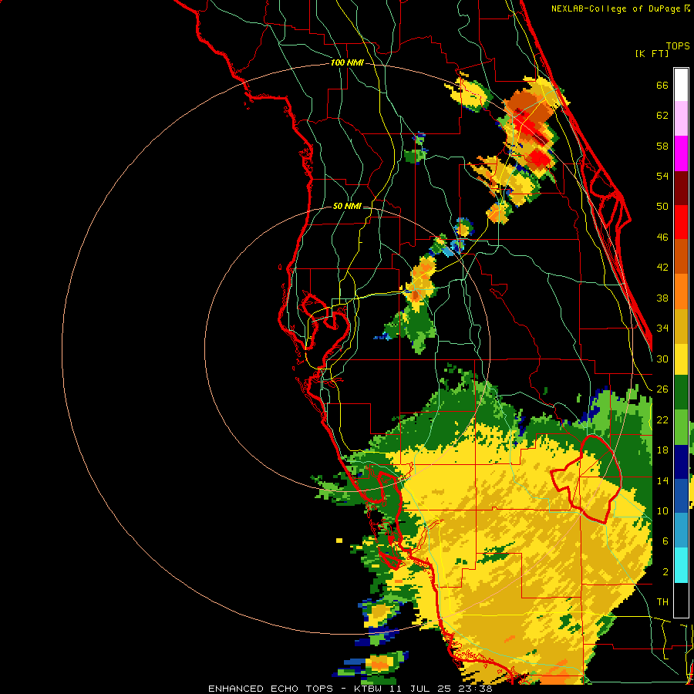Click the [K FT] units label
694x694 pixels.
coord(652,53)
